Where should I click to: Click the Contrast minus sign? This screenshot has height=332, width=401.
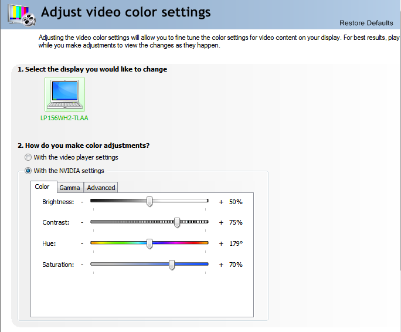click(82, 223)
